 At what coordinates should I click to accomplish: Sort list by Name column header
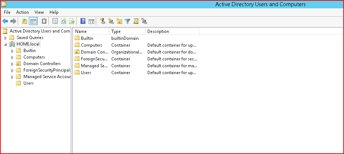click(x=91, y=31)
